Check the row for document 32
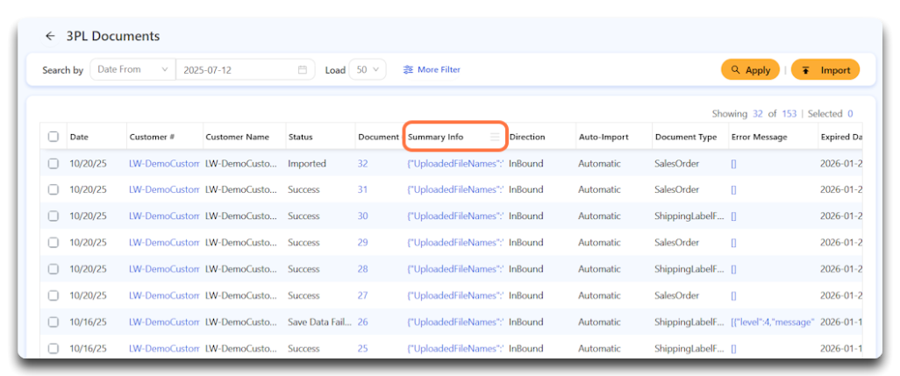The image size is (900, 376). [x=54, y=164]
